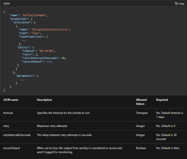Screen dimensions: 187x159
Task: Click the secureOutput table cell
Action: click(12, 148)
